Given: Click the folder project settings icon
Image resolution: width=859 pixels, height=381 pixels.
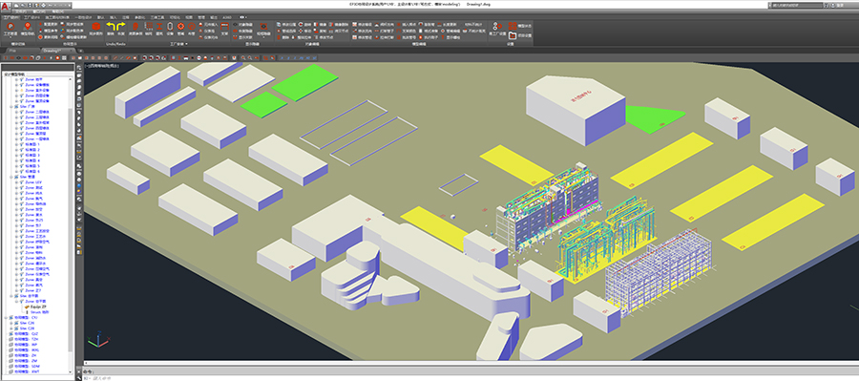Looking at the screenshot, I should 513,35.
